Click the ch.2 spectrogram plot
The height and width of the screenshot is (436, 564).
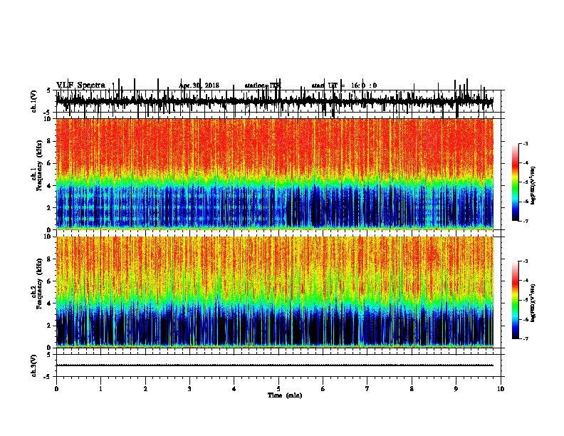[275, 292]
